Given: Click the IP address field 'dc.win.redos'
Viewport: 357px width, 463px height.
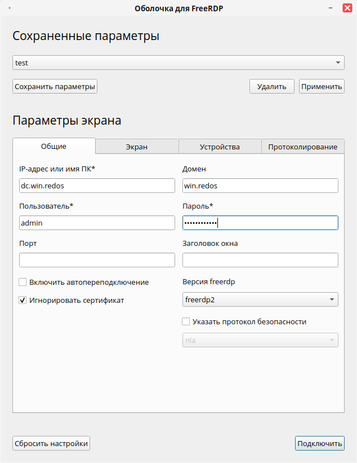Looking at the screenshot, I should coord(97,186).
